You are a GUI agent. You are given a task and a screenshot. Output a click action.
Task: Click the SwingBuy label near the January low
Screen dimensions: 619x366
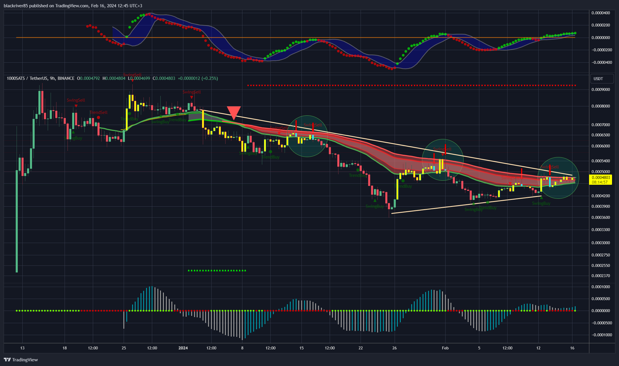tap(375, 206)
